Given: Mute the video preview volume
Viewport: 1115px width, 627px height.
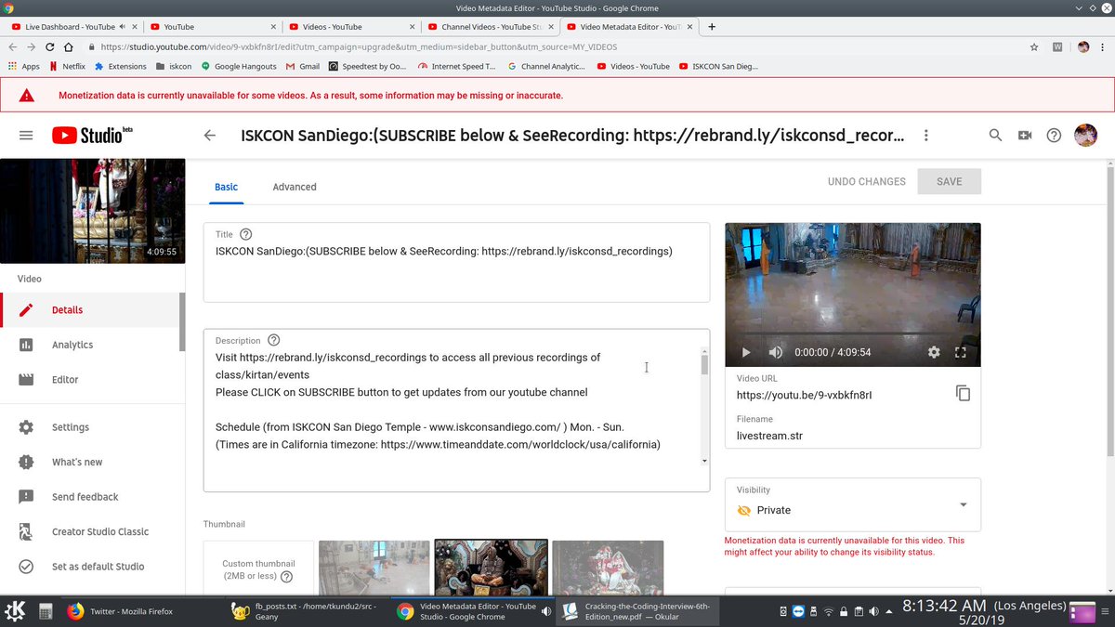Looking at the screenshot, I should click(776, 353).
